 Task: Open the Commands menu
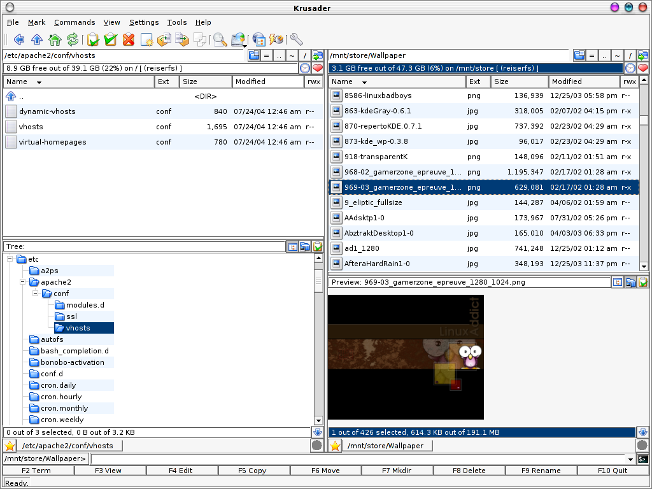point(74,22)
